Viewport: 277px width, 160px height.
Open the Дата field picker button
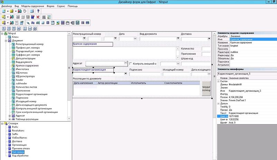[135, 38]
